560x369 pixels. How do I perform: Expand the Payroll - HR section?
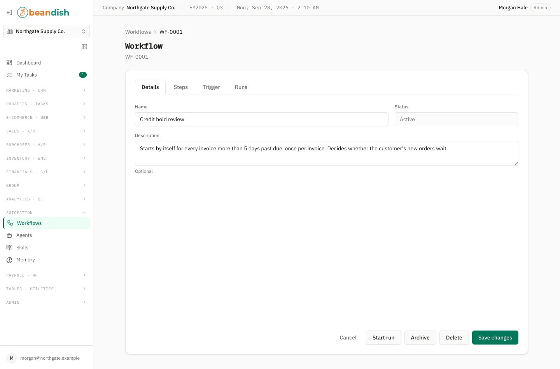click(x=46, y=275)
